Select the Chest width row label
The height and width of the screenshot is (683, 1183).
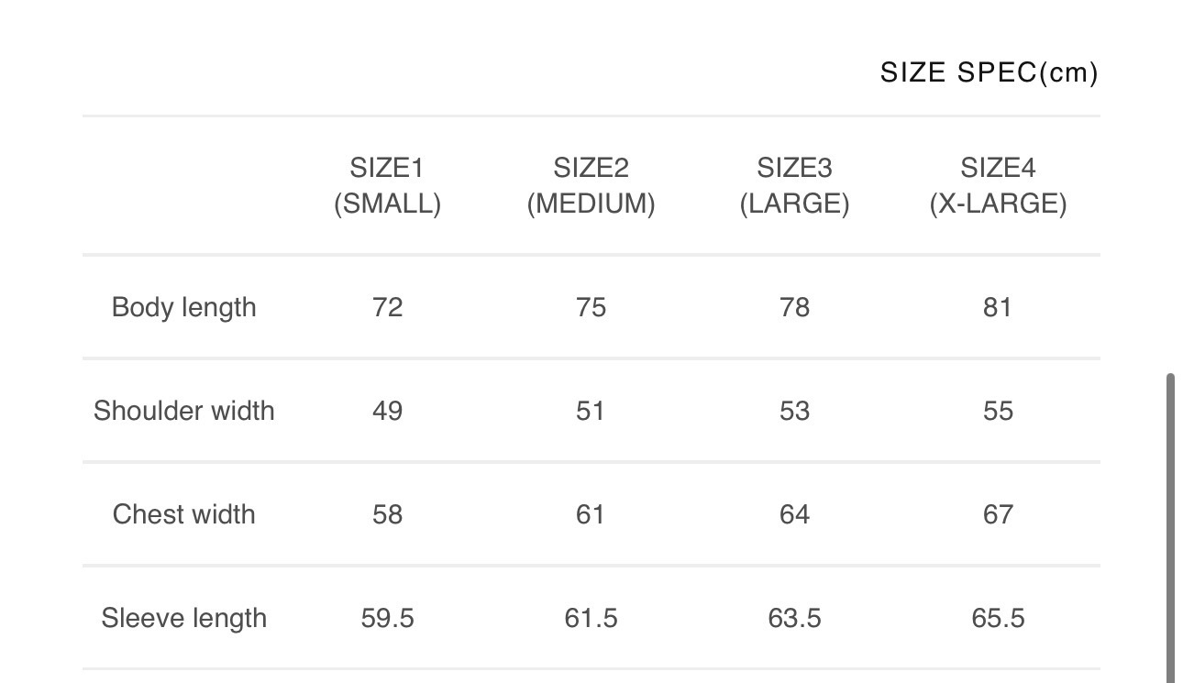[x=183, y=514]
